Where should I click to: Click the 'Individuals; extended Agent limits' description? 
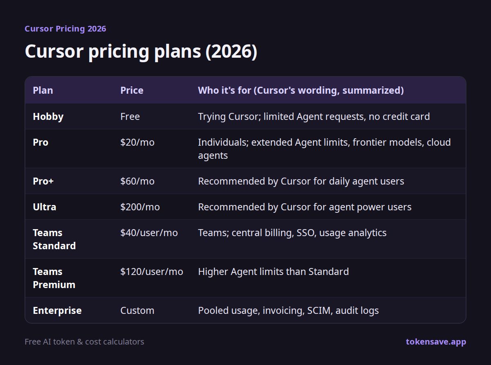[x=324, y=149]
